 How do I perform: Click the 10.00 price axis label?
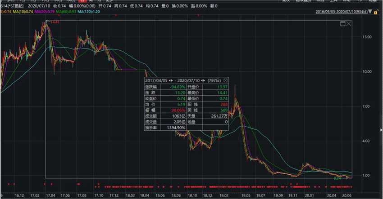[x=366, y=71]
